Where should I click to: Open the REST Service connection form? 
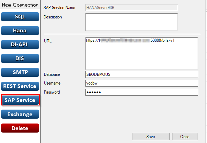click(x=20, y=86)
